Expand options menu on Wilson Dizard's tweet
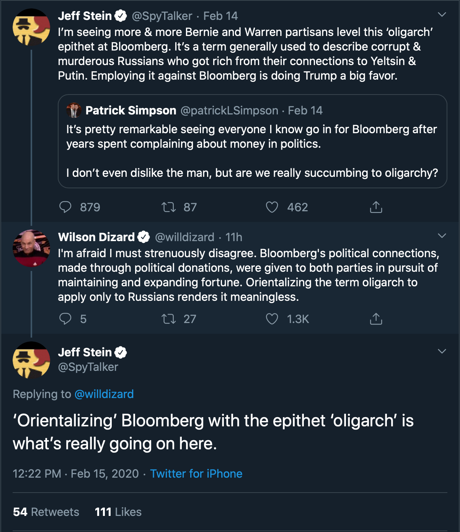The image size is (460, 532). click(442, 236)
